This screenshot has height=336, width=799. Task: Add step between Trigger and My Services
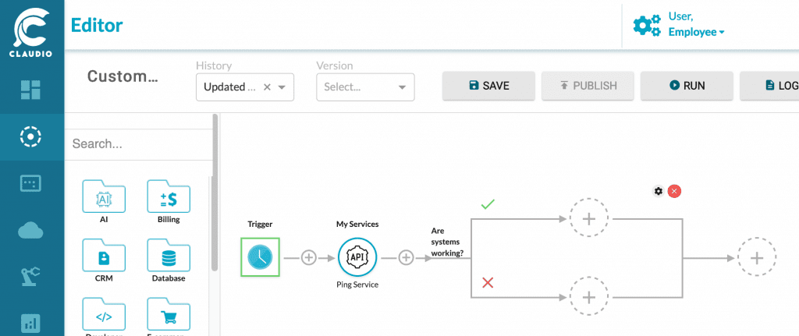pyautogui.click(x=309, y=257)
